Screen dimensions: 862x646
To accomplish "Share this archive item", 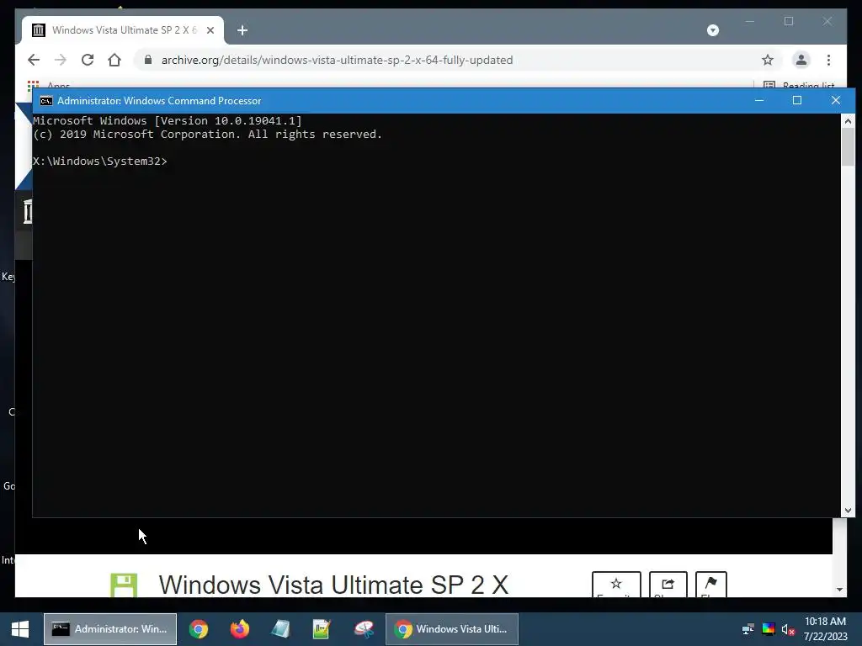I will pyautogui.click(x=668, y=585).
